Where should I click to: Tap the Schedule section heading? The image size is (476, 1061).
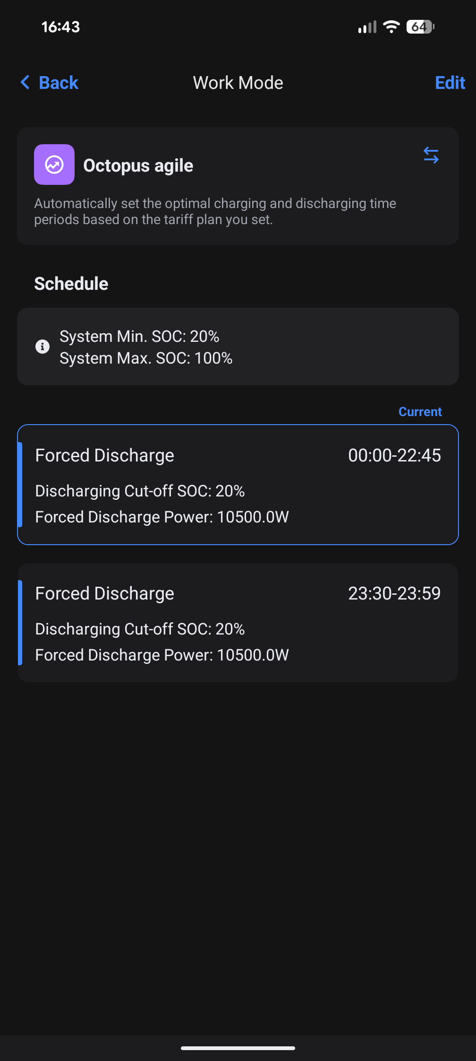tap(71, 284)
